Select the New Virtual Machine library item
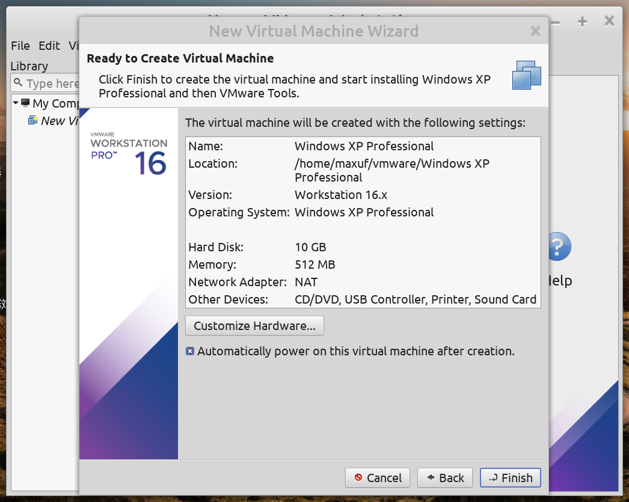 (x=60, y=121)
